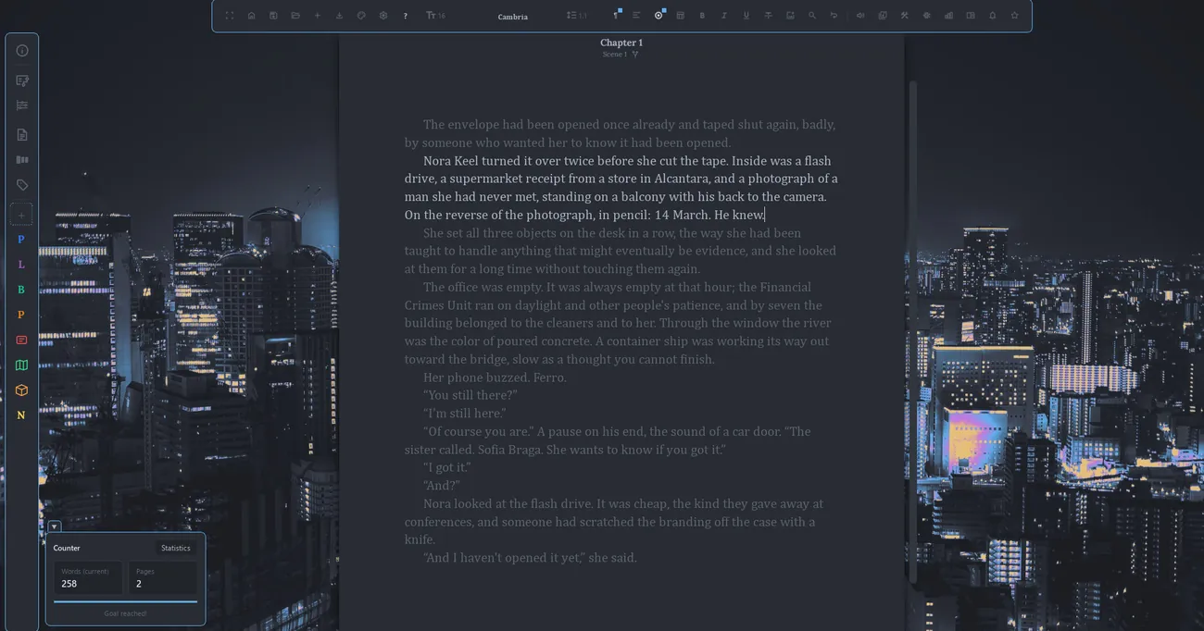The image size is (1204, 631).
Task: Open the notes pencil icon in sidebar
Action: tap(22, 80)
